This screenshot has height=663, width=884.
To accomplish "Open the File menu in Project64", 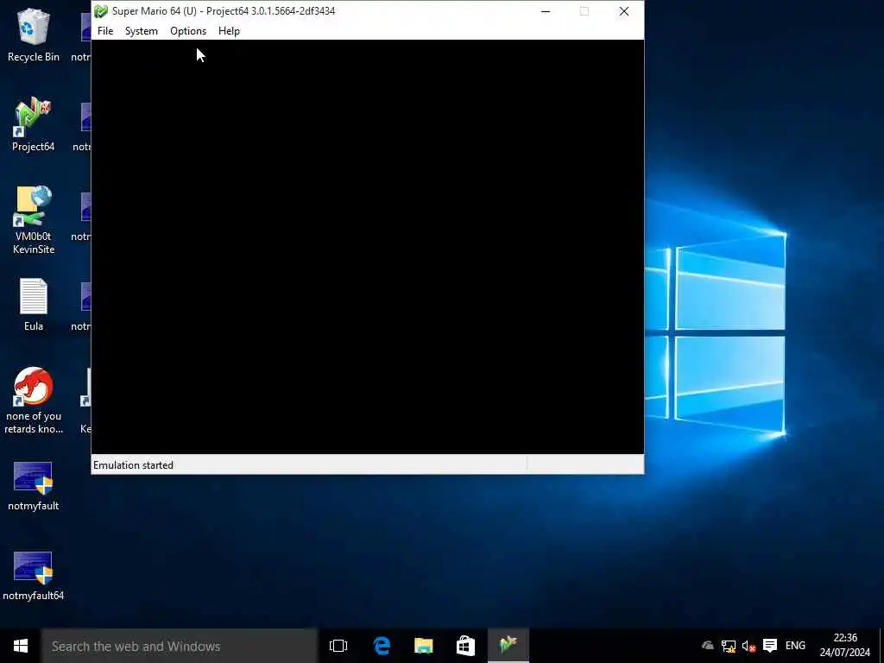I will pyautogui.click(x=105, y=31).
